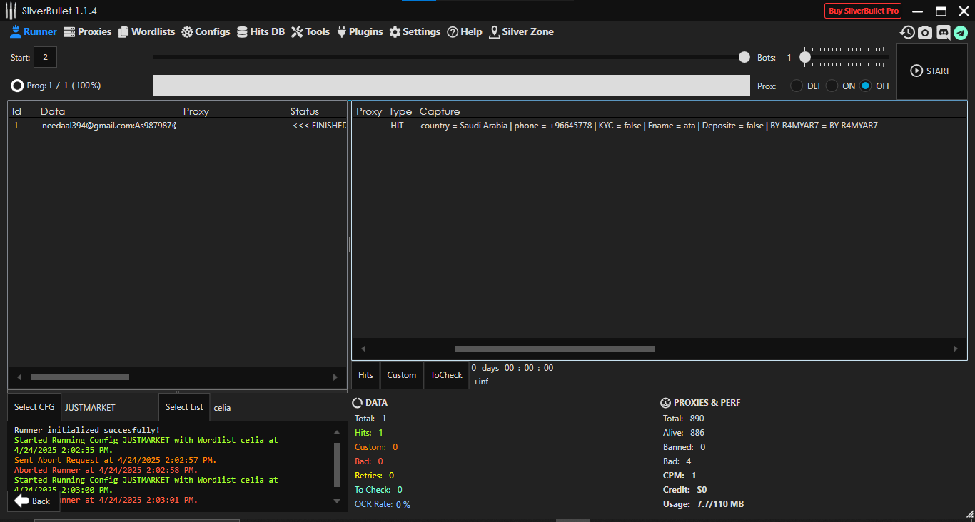Select the ON proxy radio button

pos(832,86)
